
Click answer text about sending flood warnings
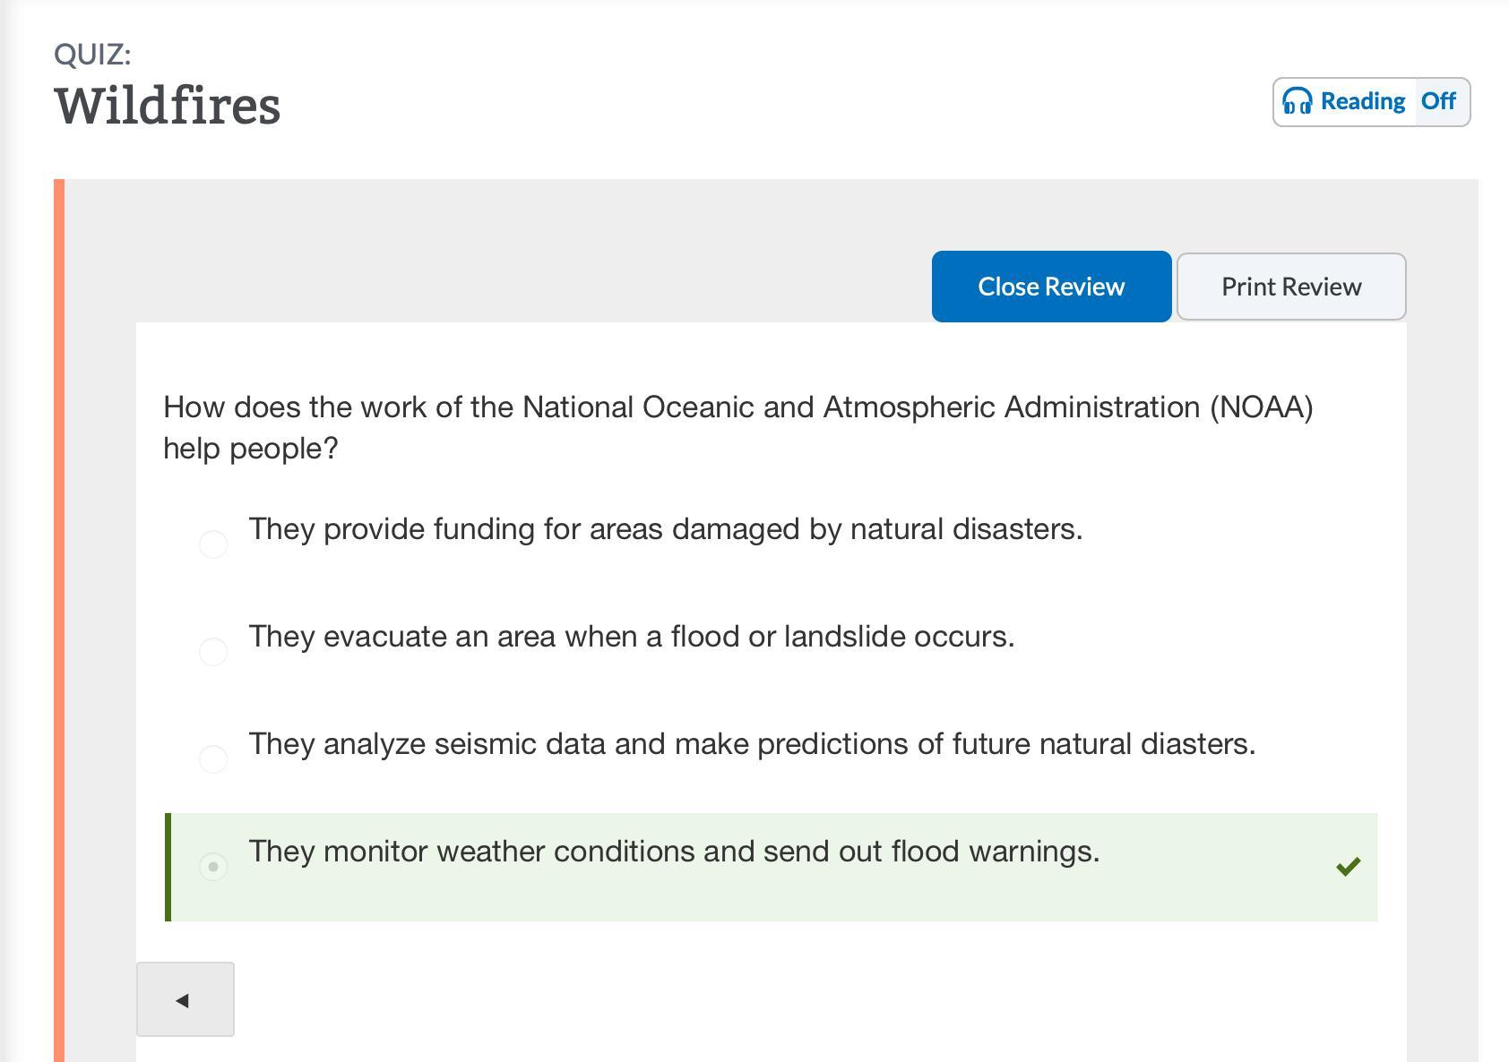(x=674, y=852)
